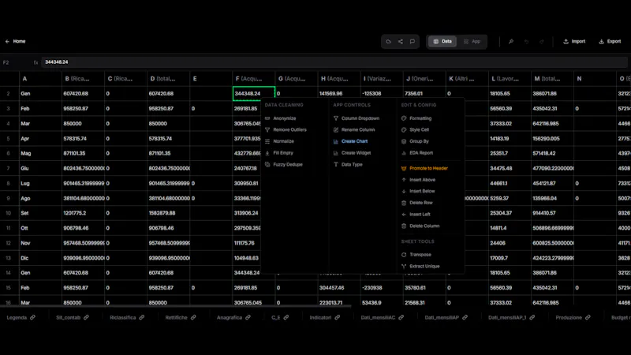The image size is (631, 355).
Task: Select Delete Row
Action: pyautogui.click(x=421, y=203)
